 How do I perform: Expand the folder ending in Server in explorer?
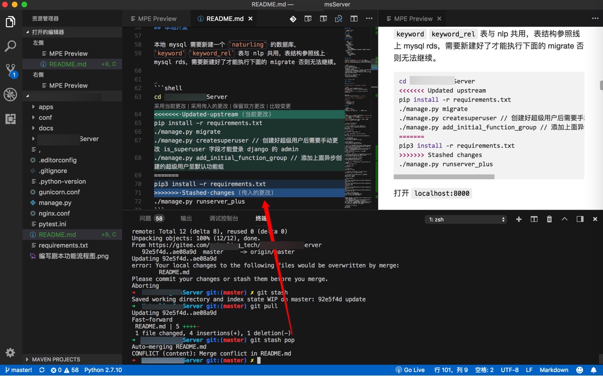(68, 139)
